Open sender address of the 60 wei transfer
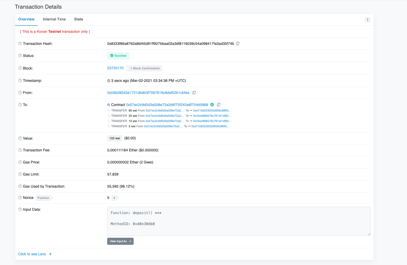The width and height of the screenshot is (407, 265). coord(165,110)
